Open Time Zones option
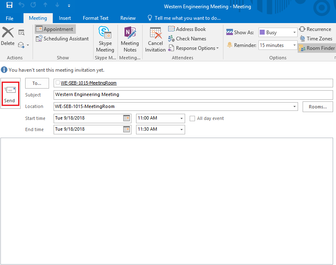This screenshot has height=265, width=336. (315, 39)
